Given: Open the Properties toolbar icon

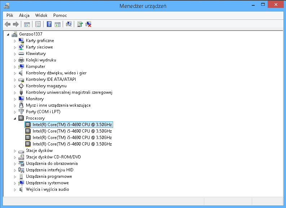Looking at the screenshot, I should (38, 24).
